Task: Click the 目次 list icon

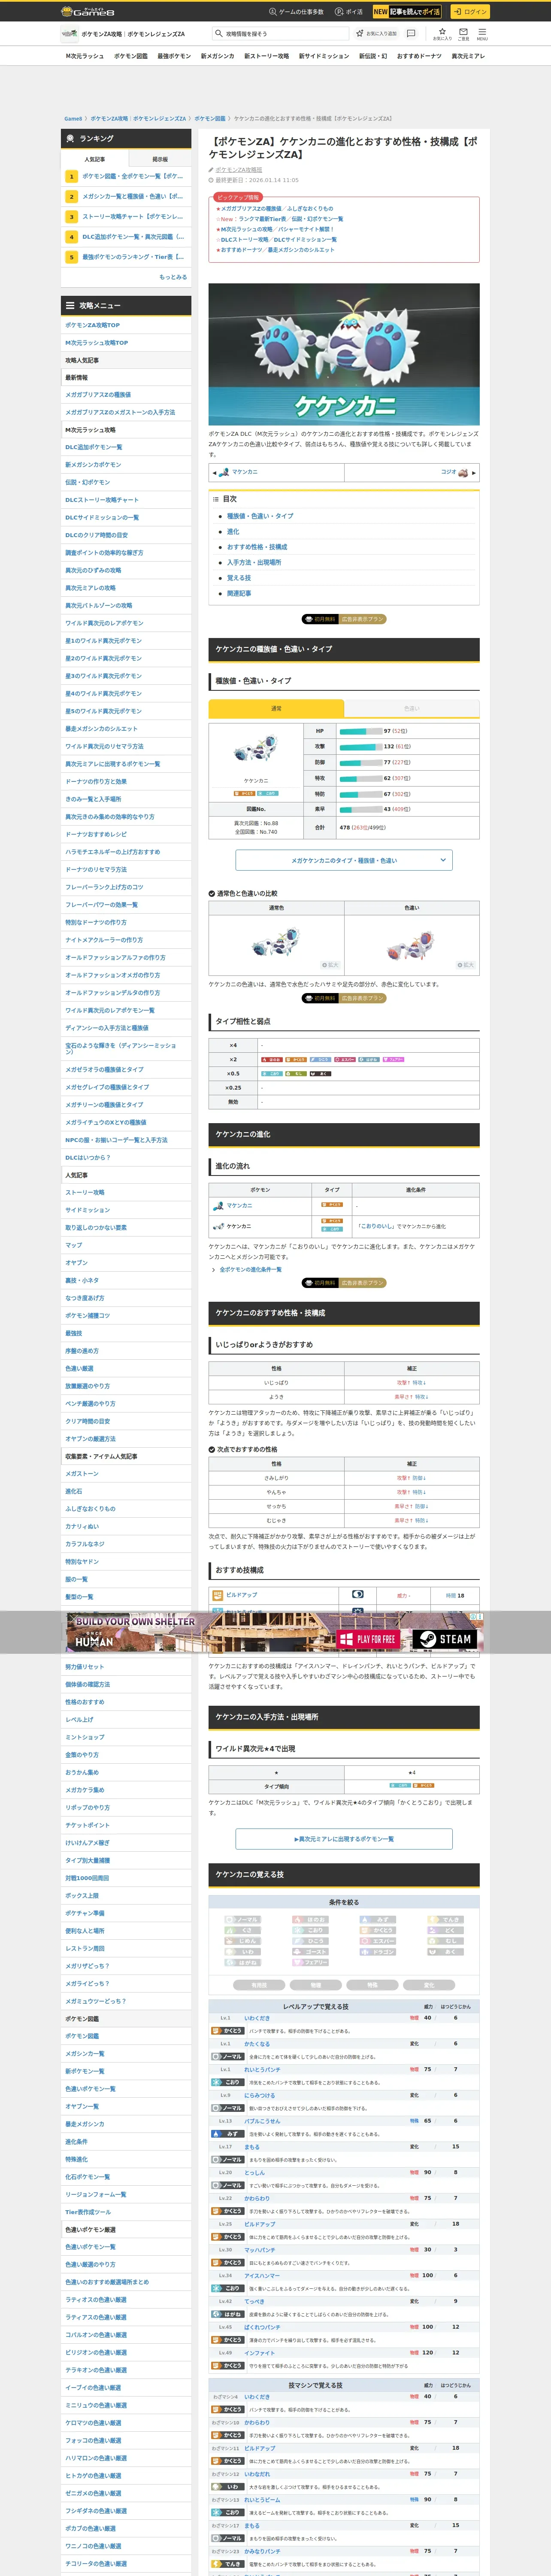Action: tap(215, 498)
